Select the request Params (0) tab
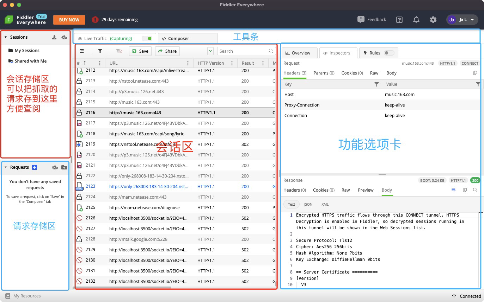Screen dimensions: 484x302 pos(324,73)
